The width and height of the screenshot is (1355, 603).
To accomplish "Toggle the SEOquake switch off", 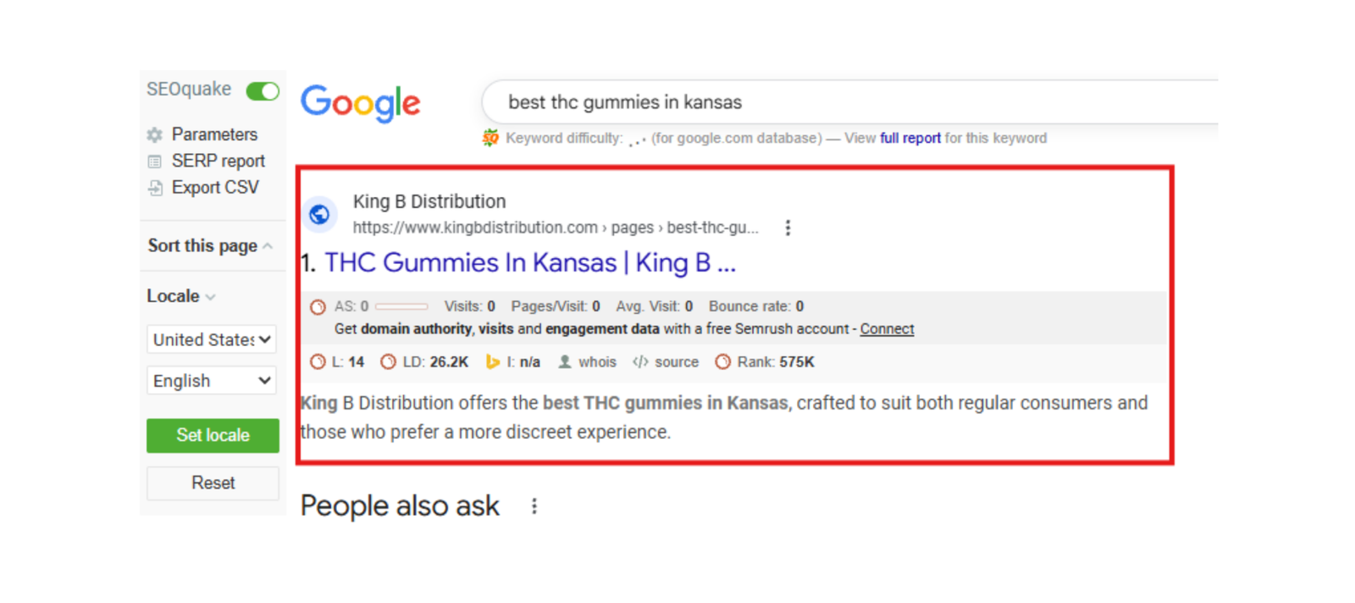I will click(x=263, y=90).
